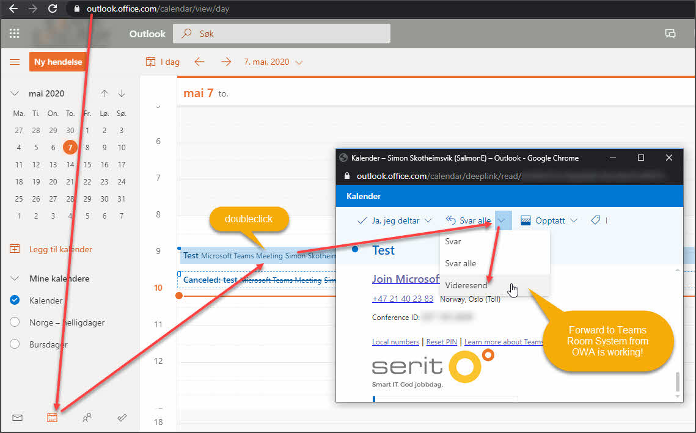The height and width of the screenshot is (433, 696).
Task: Collapse the mai 2020 mini calendar
Action: 15,93
